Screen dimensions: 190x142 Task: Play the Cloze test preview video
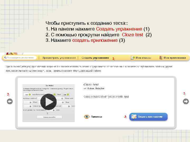click(49, 102)
